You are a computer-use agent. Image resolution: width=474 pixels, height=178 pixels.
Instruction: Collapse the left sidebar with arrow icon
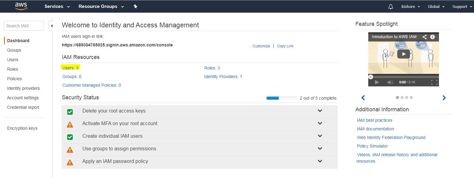(x=52, y=26)
